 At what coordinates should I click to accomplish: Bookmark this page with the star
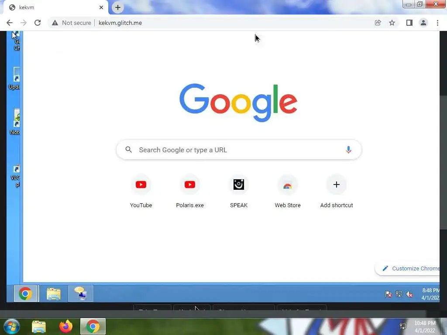[392, 23]
